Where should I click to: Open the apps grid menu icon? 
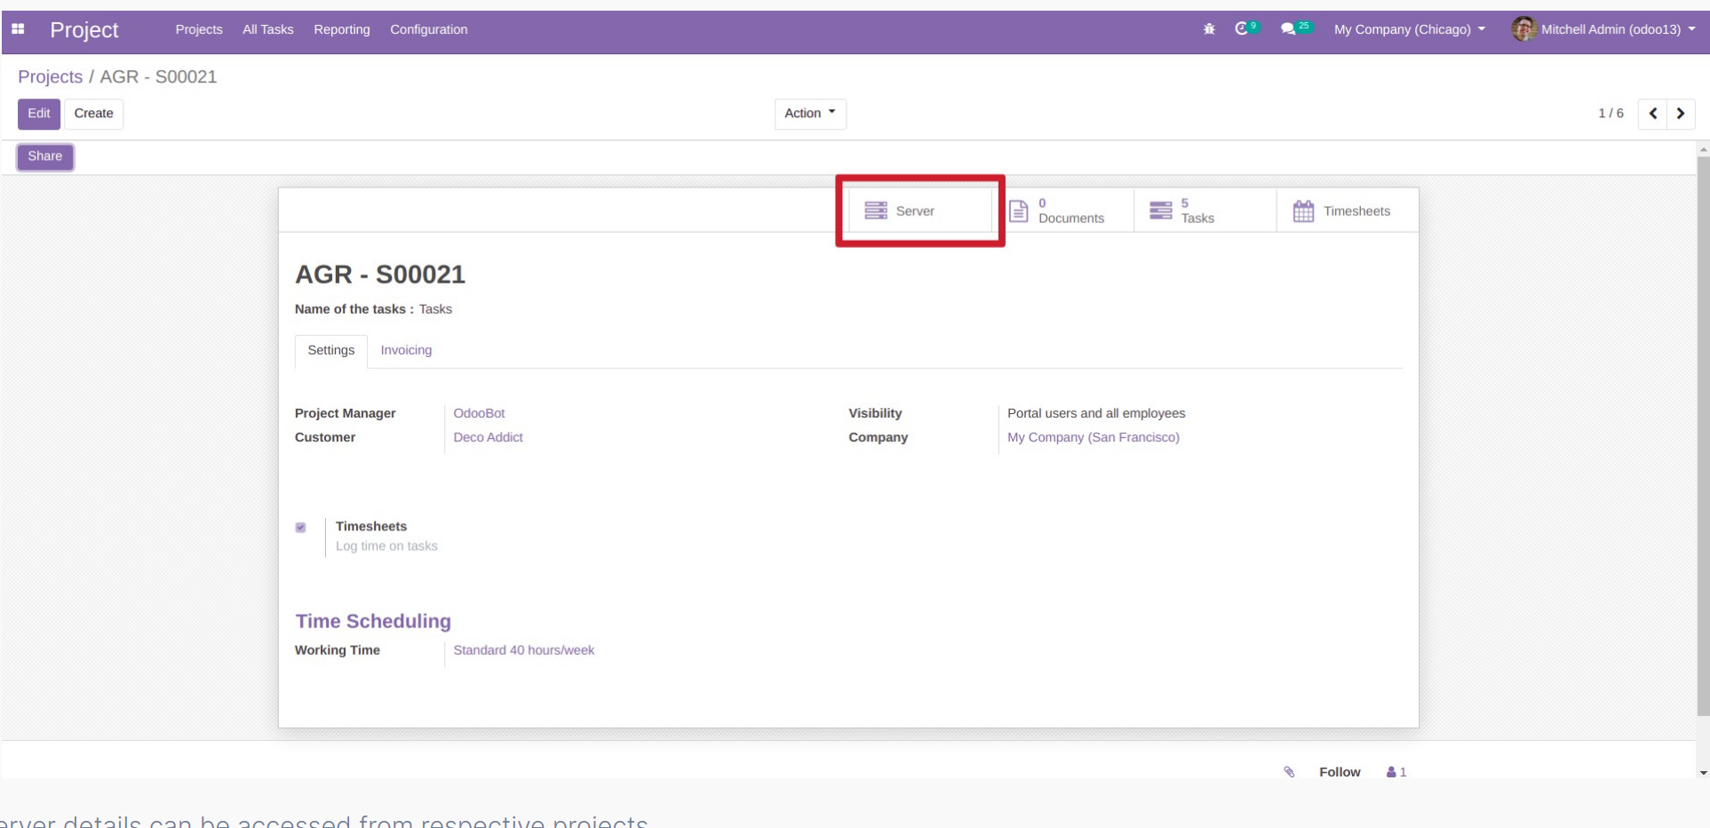point(18,29)
